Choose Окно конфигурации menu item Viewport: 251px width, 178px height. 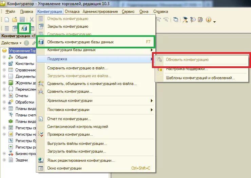coord(96,168)
